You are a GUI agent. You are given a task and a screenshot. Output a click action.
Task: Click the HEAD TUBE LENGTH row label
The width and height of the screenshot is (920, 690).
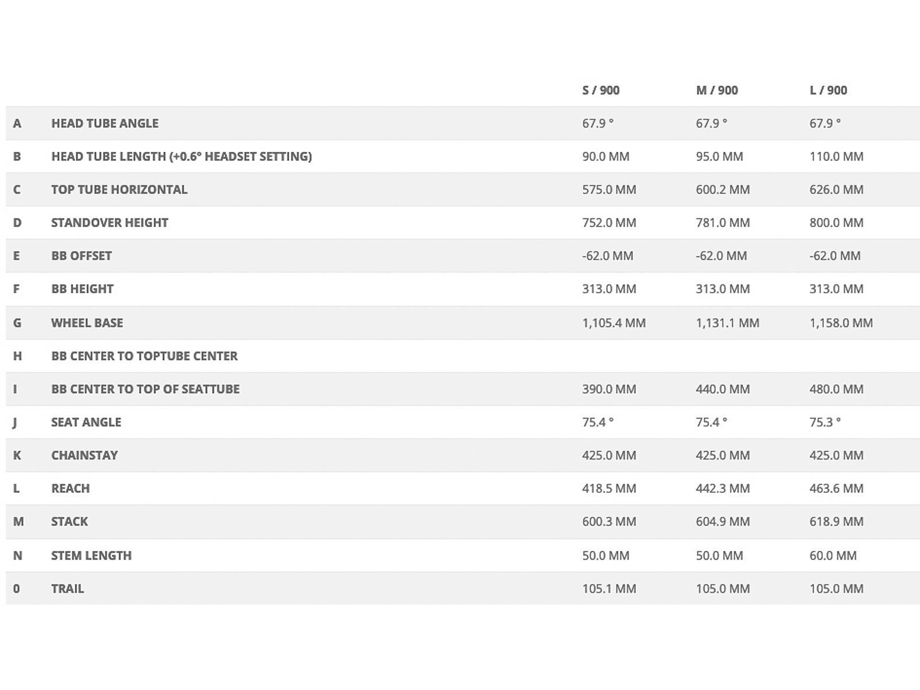tap(181, 156)
